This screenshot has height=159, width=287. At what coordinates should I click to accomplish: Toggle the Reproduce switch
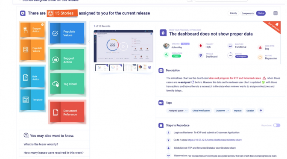(x=277, y=125)
